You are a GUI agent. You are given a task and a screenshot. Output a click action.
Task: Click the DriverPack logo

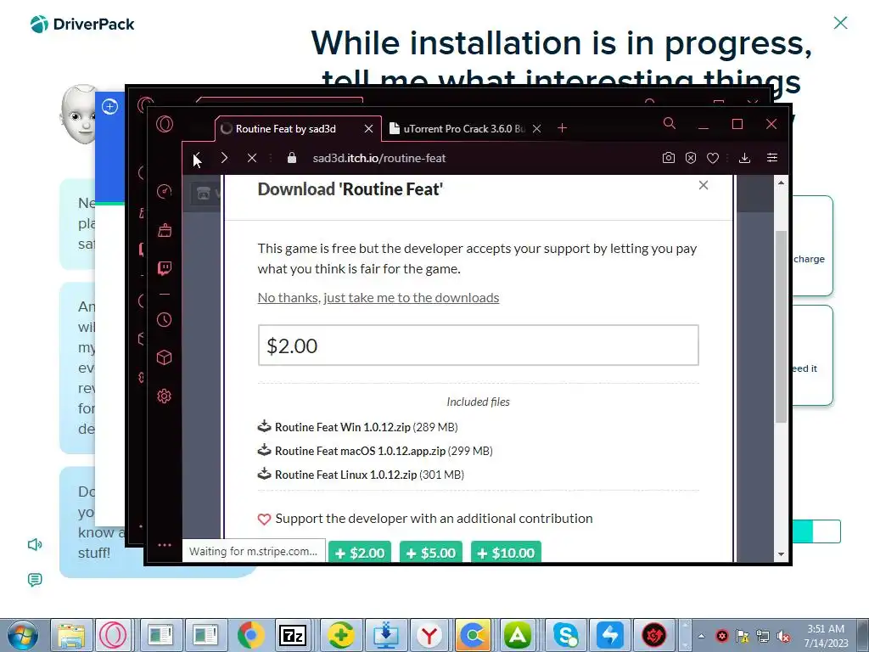[82, 24]
